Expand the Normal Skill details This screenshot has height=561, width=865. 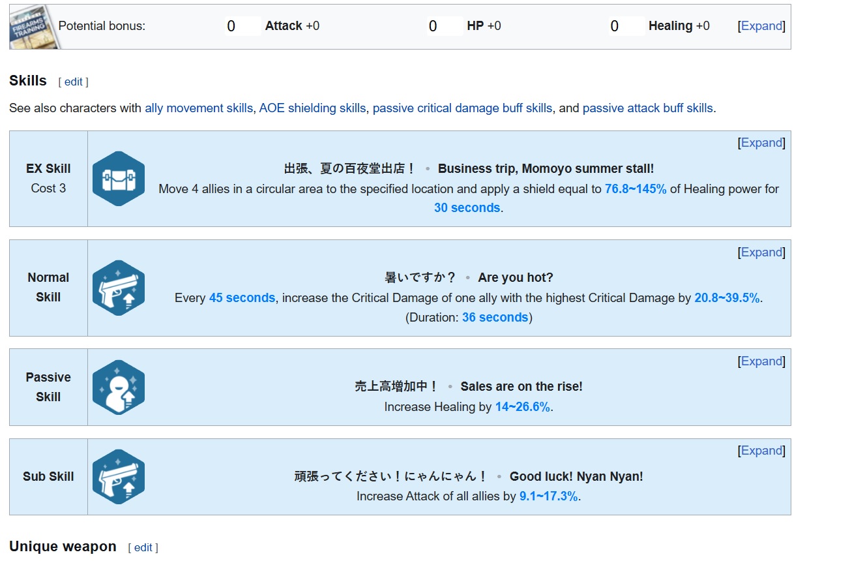761,252
